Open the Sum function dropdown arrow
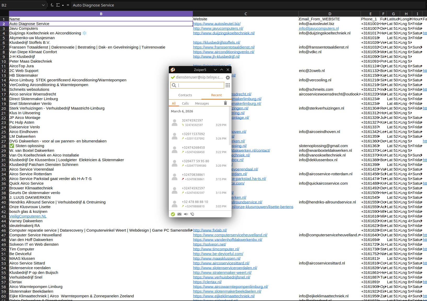This screenshot has height=301, width=427. [63, 5]
